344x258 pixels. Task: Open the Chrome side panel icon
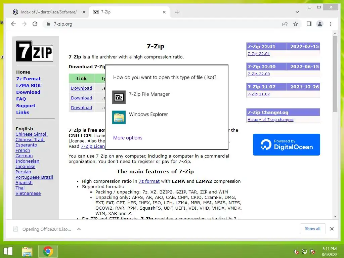[x=309, y=24]
